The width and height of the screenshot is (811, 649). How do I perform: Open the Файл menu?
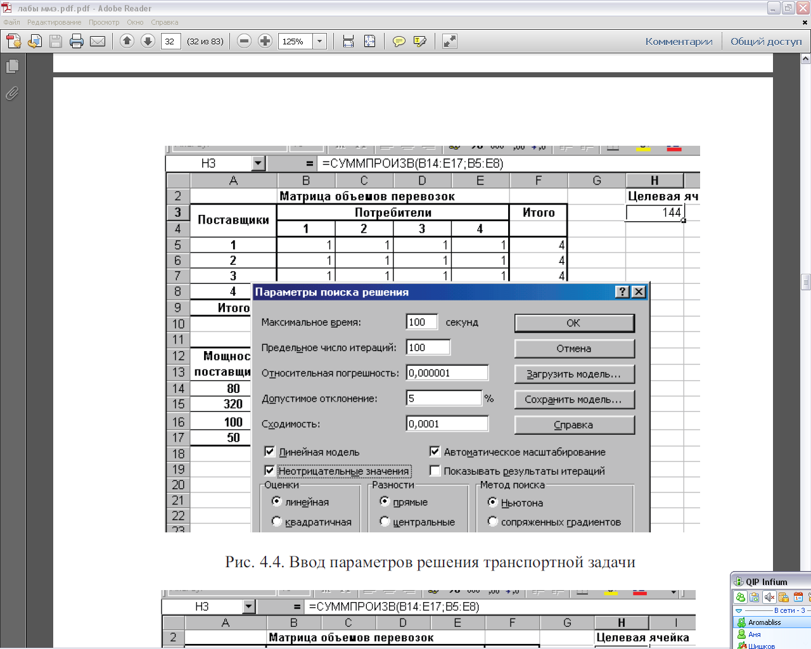point(11,22)
